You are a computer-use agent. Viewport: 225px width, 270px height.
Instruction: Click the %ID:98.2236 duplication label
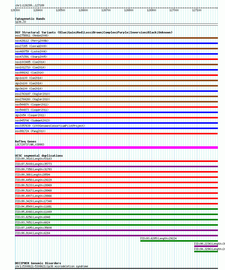(209, 244)
